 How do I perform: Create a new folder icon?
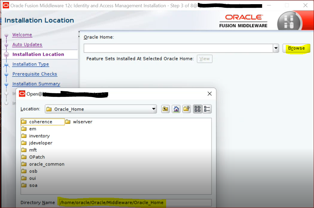[x=187, y=109]
